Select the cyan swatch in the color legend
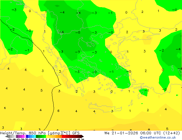Viewport: 182px width, 140px height. click(x=35, y=137)
